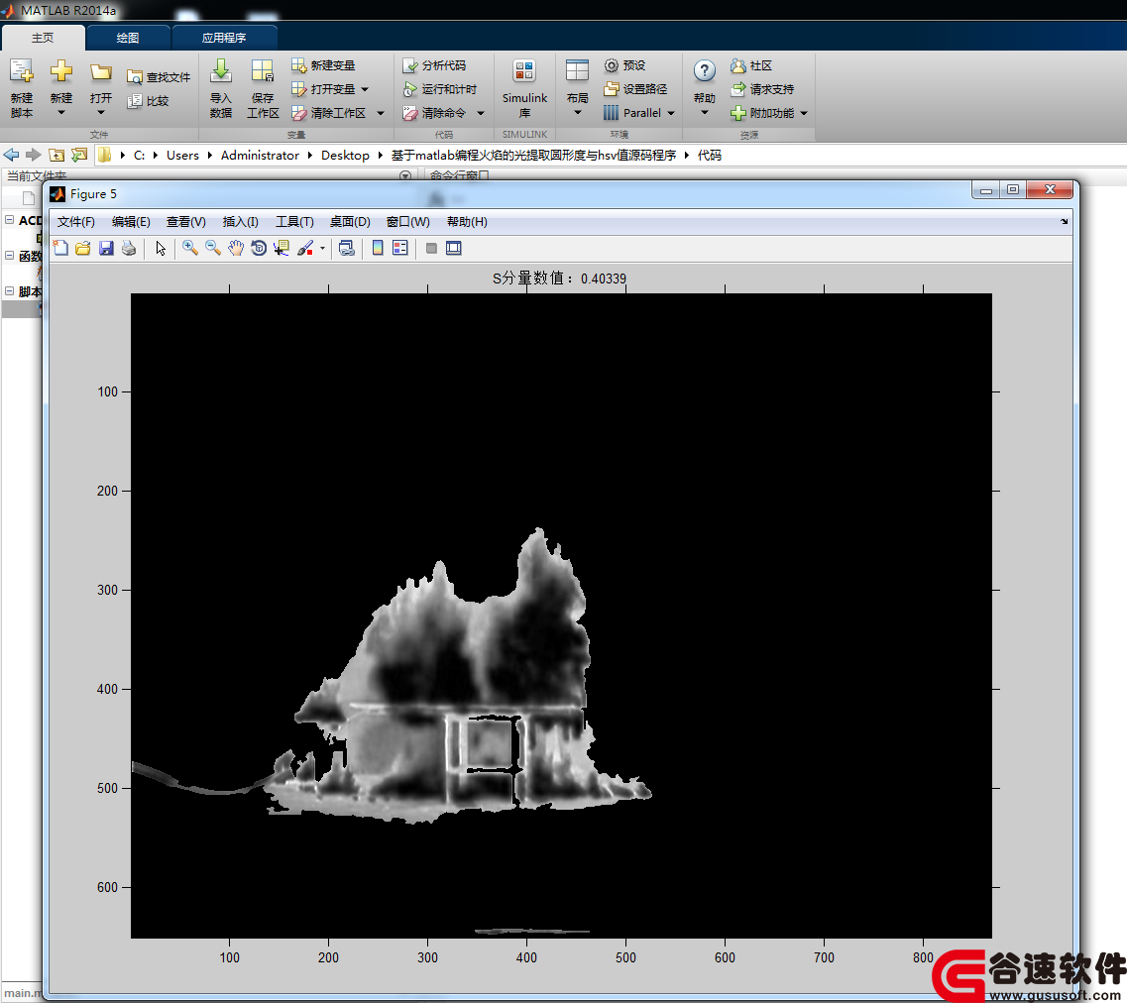This screenshot has width=1127, height=1003.
Task: Print the figure using printer icon
Action: tap(130, 248)
